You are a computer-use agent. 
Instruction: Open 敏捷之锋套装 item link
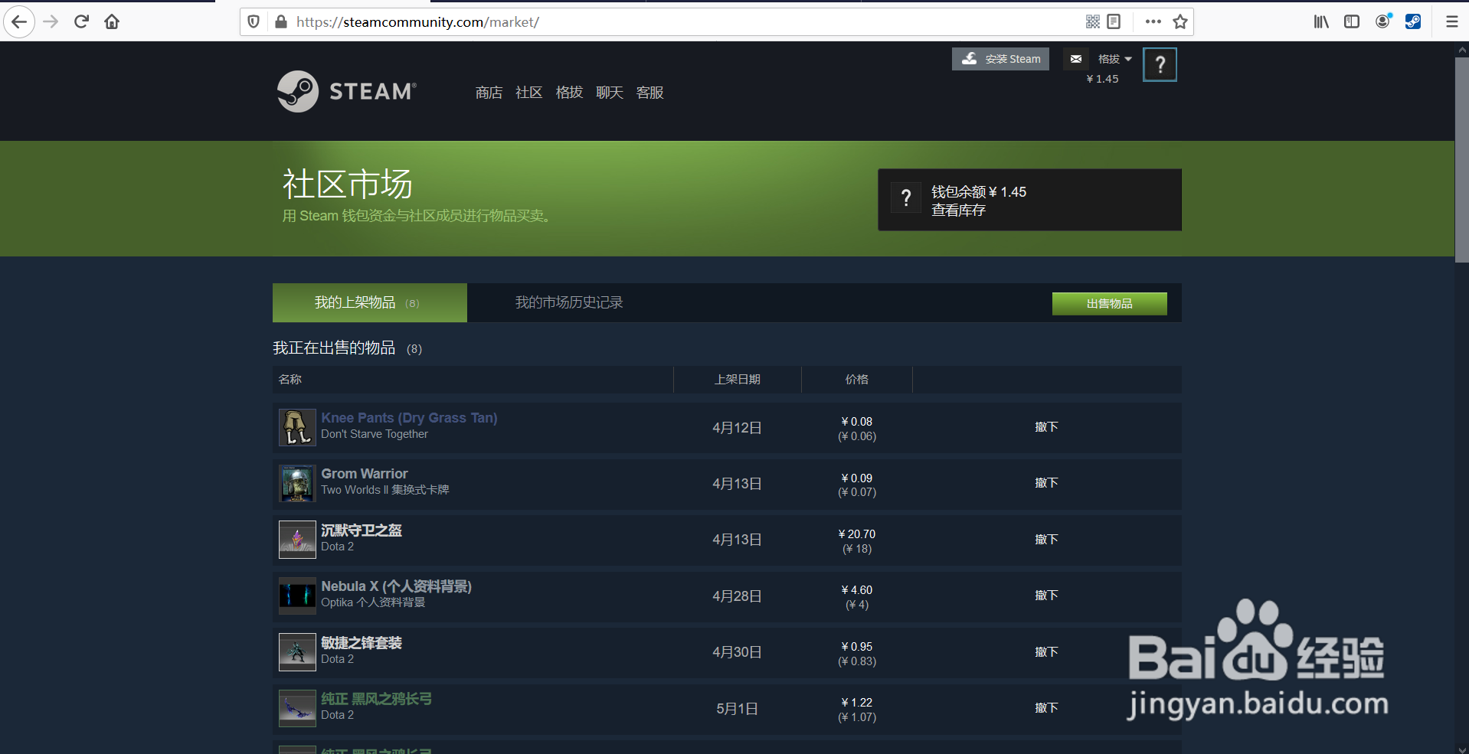point(362,643)
